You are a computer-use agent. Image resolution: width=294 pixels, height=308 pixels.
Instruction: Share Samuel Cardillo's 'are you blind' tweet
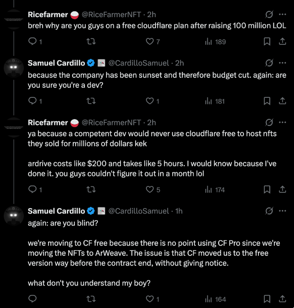pos(282,299)
